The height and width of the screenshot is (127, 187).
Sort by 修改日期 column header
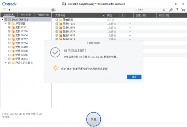(172, 15)
